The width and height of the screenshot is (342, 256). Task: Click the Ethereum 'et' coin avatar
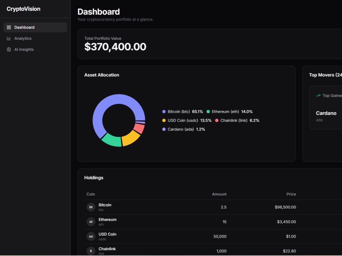point(91,222)
